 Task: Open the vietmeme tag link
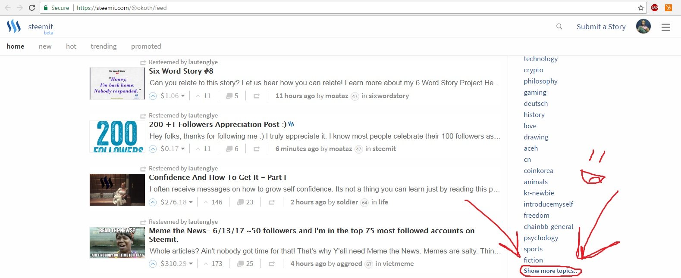pyautogui.click(x=398, y=264)
